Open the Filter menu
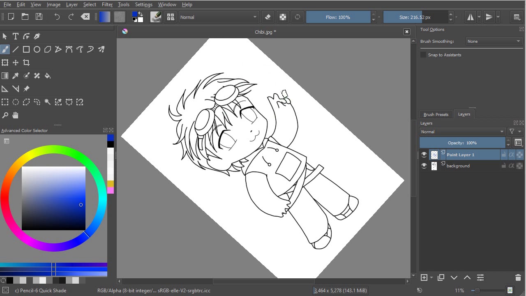Image resolution: width=526 pixels, height=296 pixels. point(107,5)
